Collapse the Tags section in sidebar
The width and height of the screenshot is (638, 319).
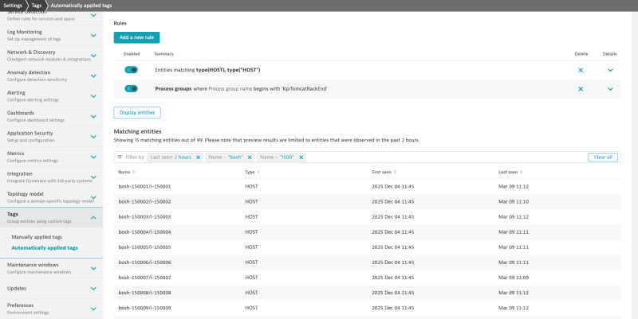pyautogui.click(x=93, y=217)
